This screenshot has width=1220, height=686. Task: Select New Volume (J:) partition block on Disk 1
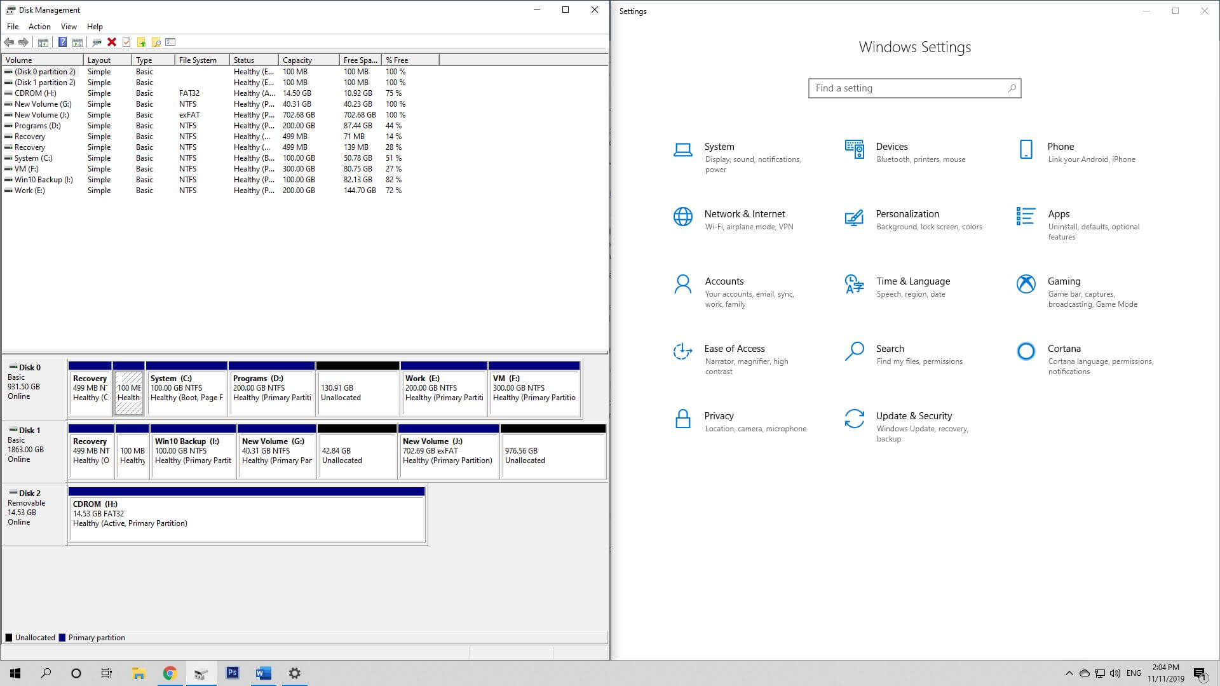(449, 452)
